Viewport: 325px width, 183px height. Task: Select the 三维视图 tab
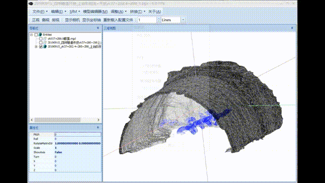110,28
